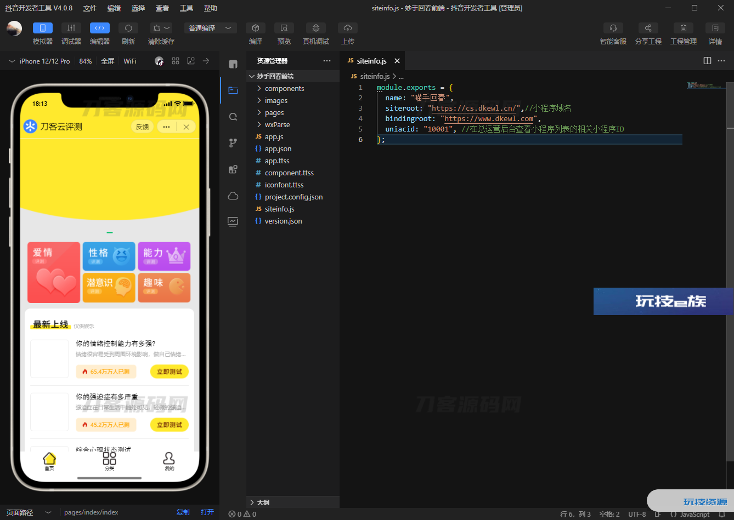
Task: Open the 选择 menu
Action: (138, 8)
